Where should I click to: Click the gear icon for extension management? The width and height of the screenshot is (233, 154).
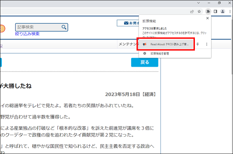[x=145, y=53]
